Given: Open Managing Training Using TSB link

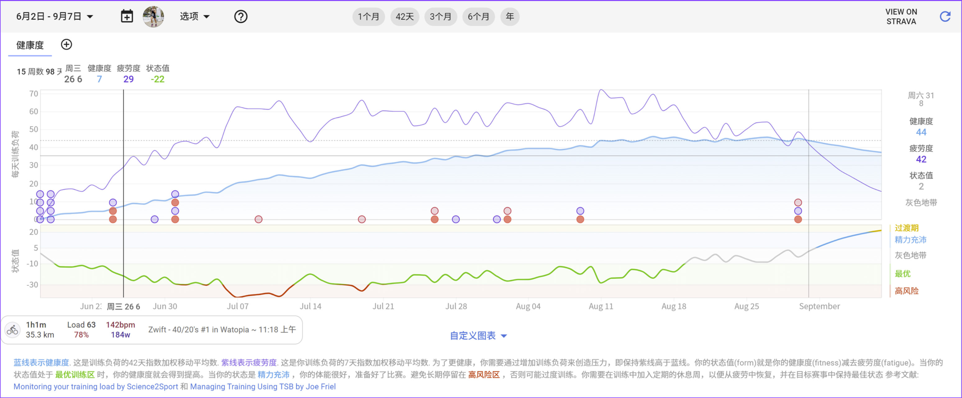Looking at the screenshot, I should coord(262,387).
